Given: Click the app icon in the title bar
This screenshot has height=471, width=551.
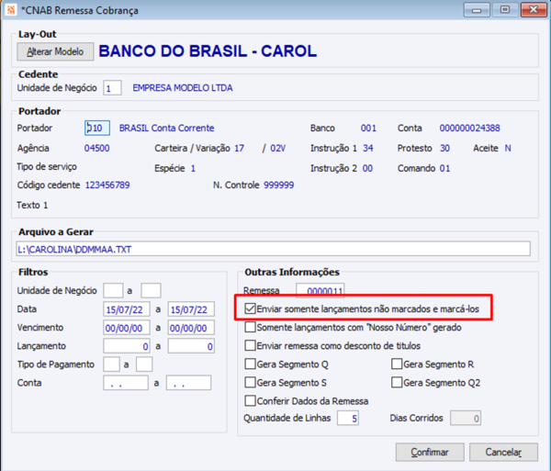Looking at the screenshot, I should 11,9.
